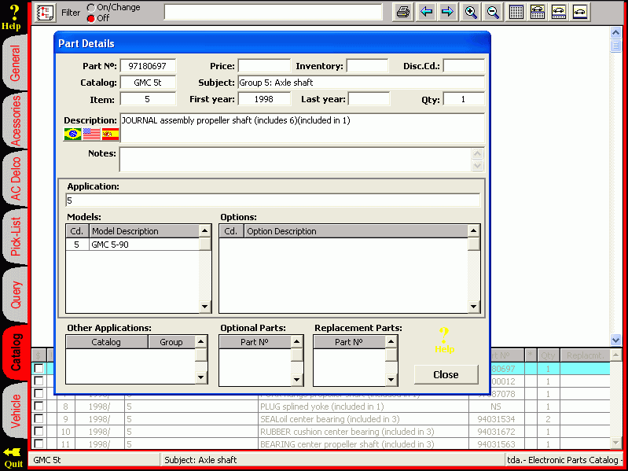Zoom in with the plus magnifier
This screenshot has height=471, width=628.
click(x=471, y=12)
